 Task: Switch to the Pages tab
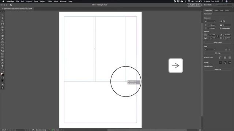pyautogui.click(x=216, y=10)
